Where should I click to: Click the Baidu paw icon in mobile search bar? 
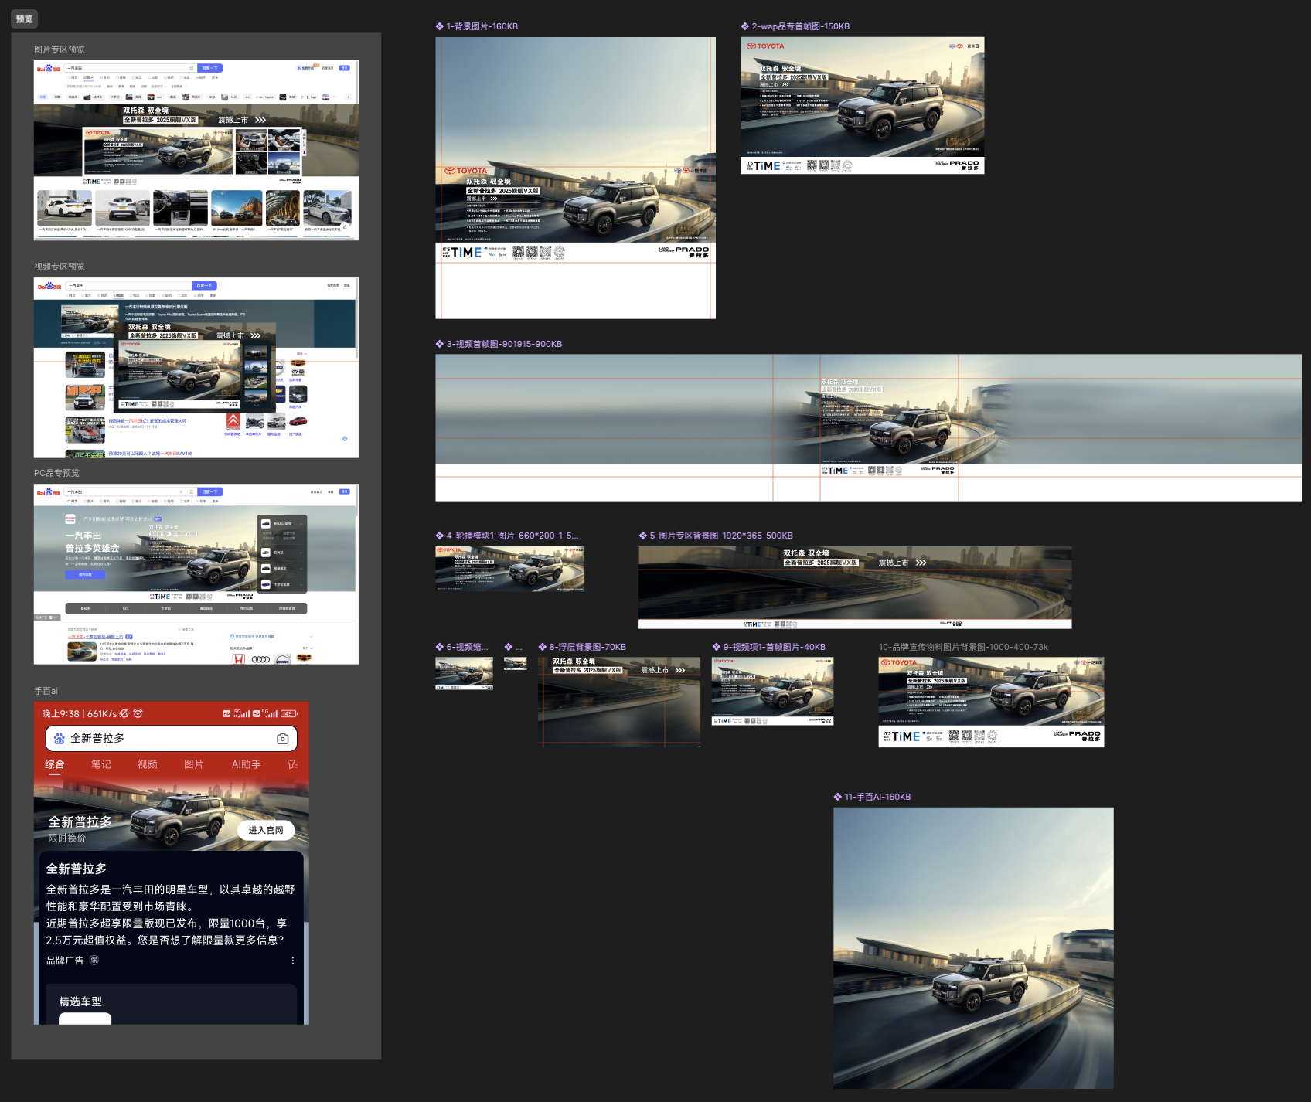click(60, 739)
